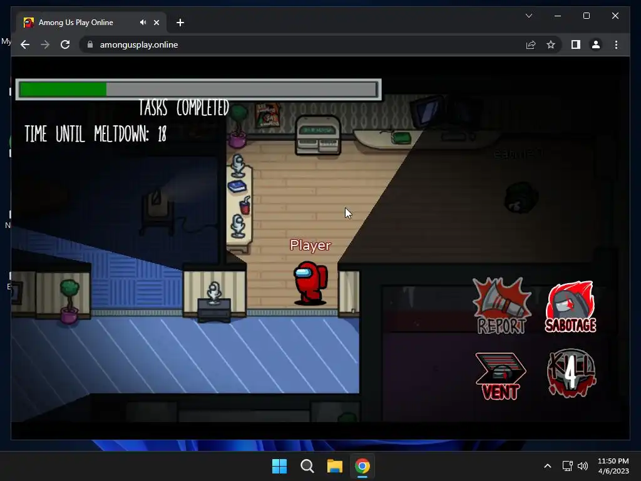Viewport: 641px width, 481px height.
Task: Select the Among Us Play Online tab
Action: (x=91, y=23)
